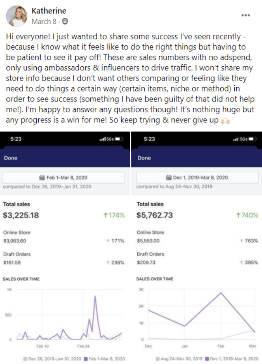Click the tallest sales spike in left chart

click(95, 296)
